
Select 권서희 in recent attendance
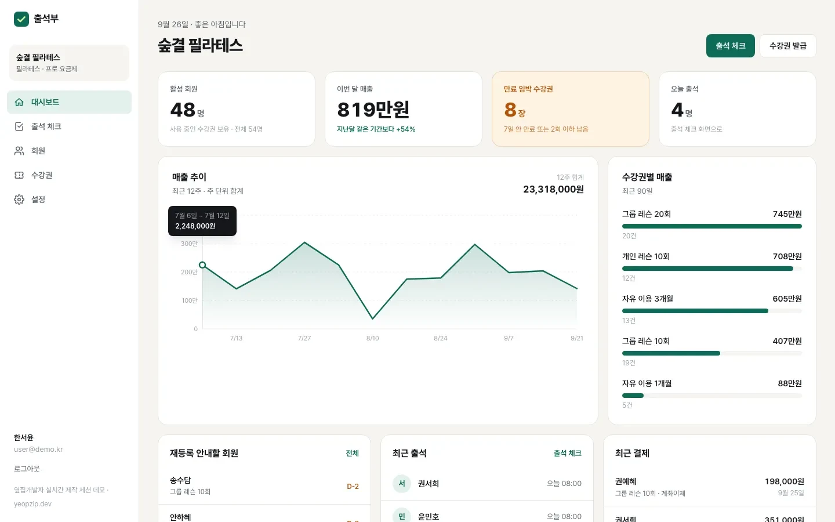point(487,484)
